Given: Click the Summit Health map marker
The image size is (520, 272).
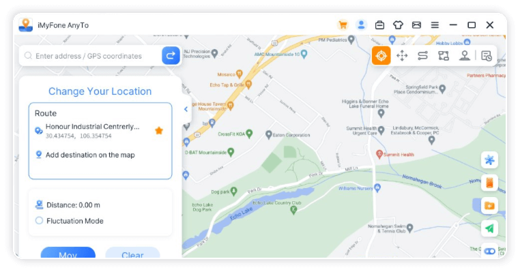Looking at the screenshot, I should tap(379, 154).
